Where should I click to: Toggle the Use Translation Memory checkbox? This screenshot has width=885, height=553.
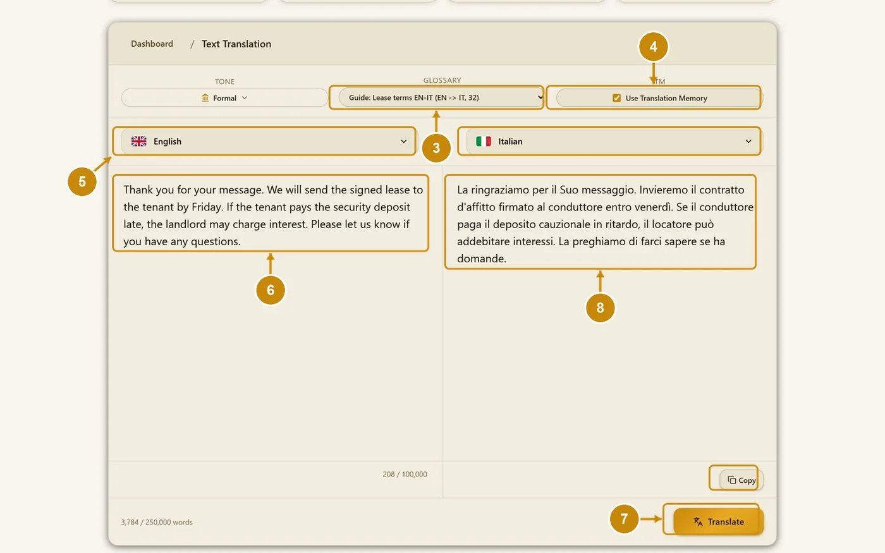coord(617,98)
